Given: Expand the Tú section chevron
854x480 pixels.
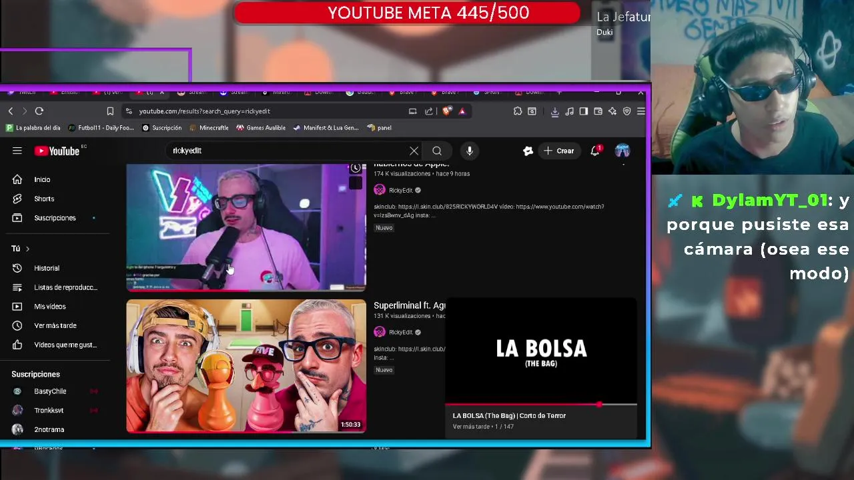Looking at the screenshot, I should 27,249.
